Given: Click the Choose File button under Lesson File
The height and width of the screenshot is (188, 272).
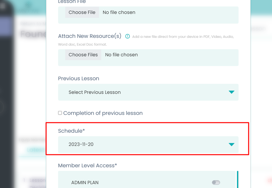Looking at the screenshot, I should coord(82,13).
